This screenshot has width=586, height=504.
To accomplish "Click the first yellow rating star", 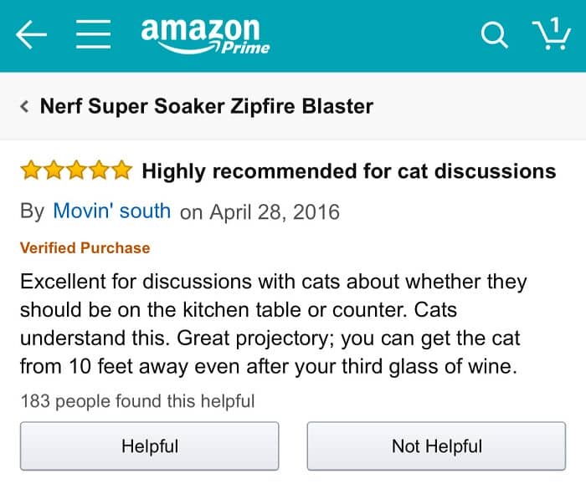I will (31, 171).
